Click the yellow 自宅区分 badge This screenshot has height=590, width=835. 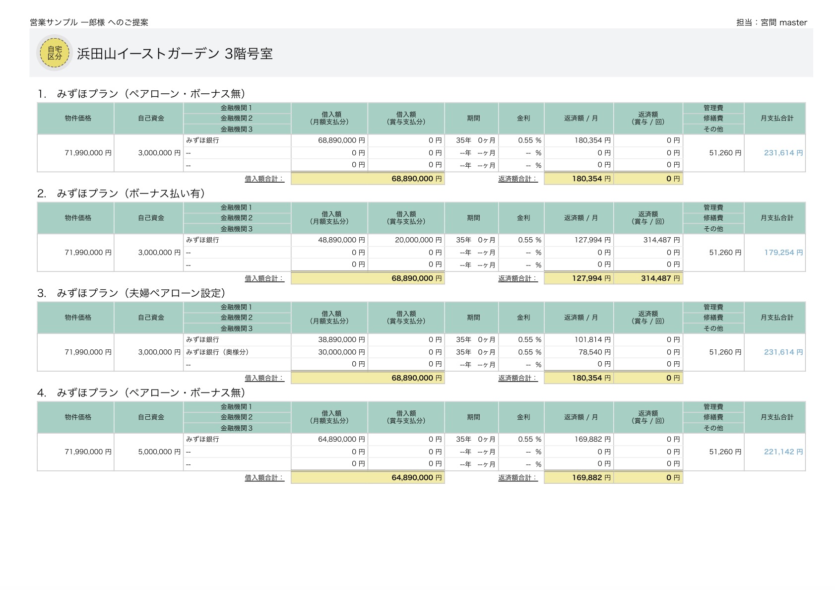pyautogui.click(x=55, y=53)
